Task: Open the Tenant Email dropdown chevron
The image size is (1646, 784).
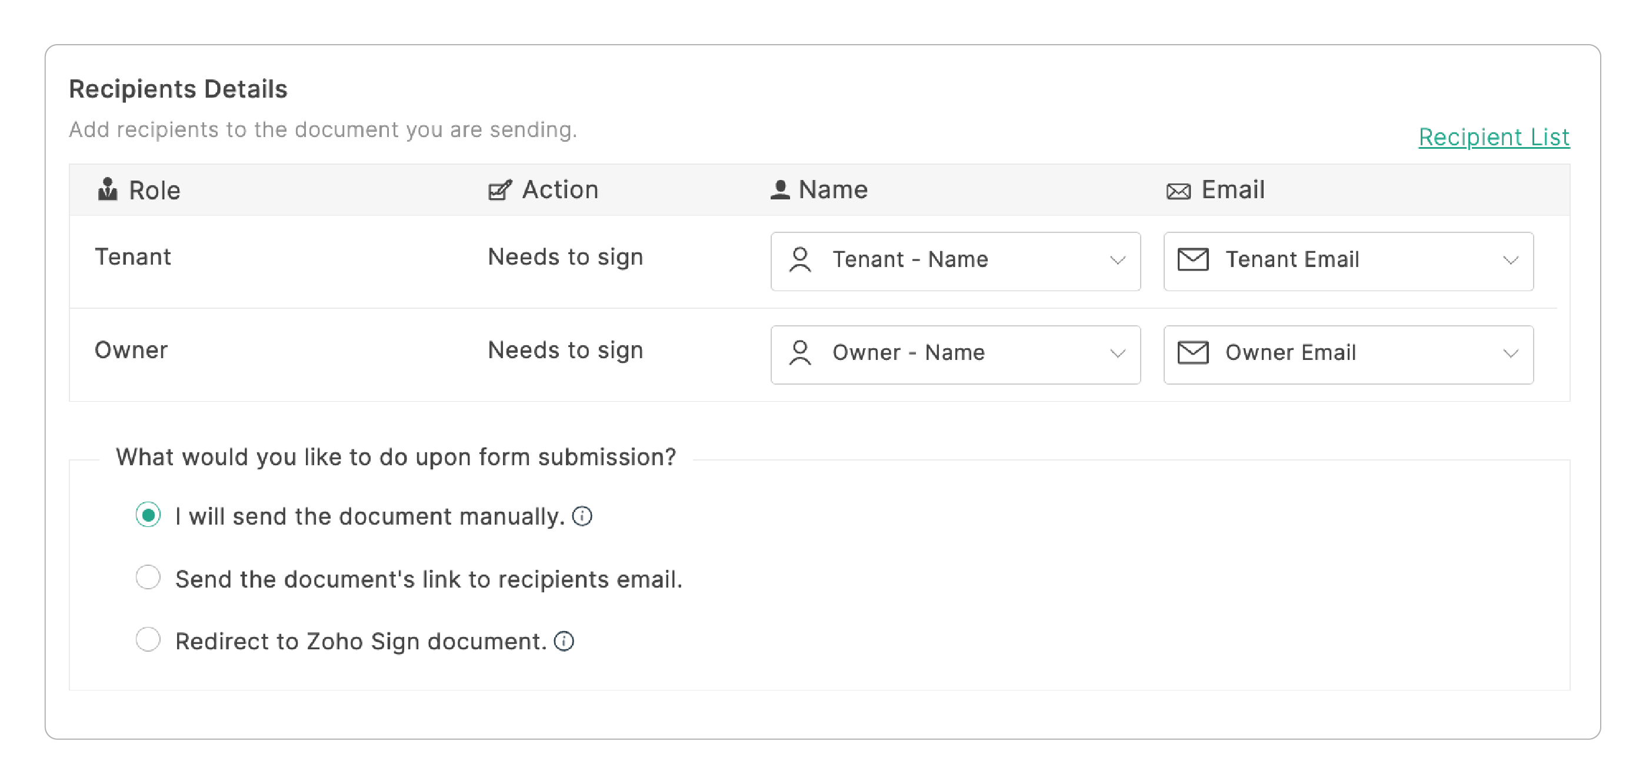Action: (1510, 261)
